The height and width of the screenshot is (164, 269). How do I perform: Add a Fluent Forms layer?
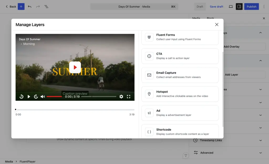coord(180,37)
